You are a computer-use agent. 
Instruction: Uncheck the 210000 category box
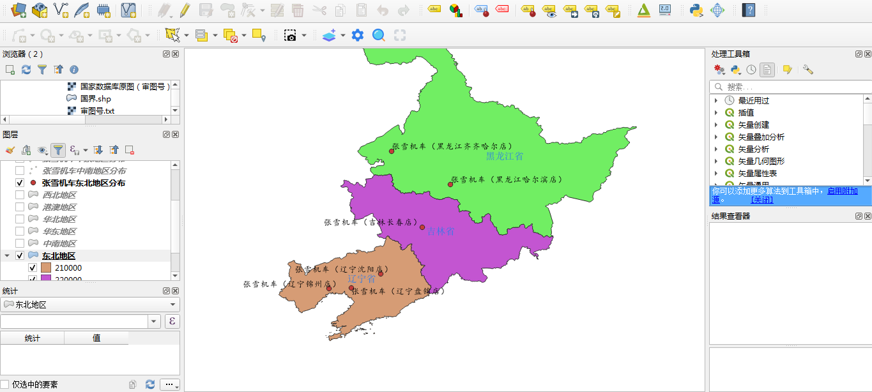pos(33,268)
